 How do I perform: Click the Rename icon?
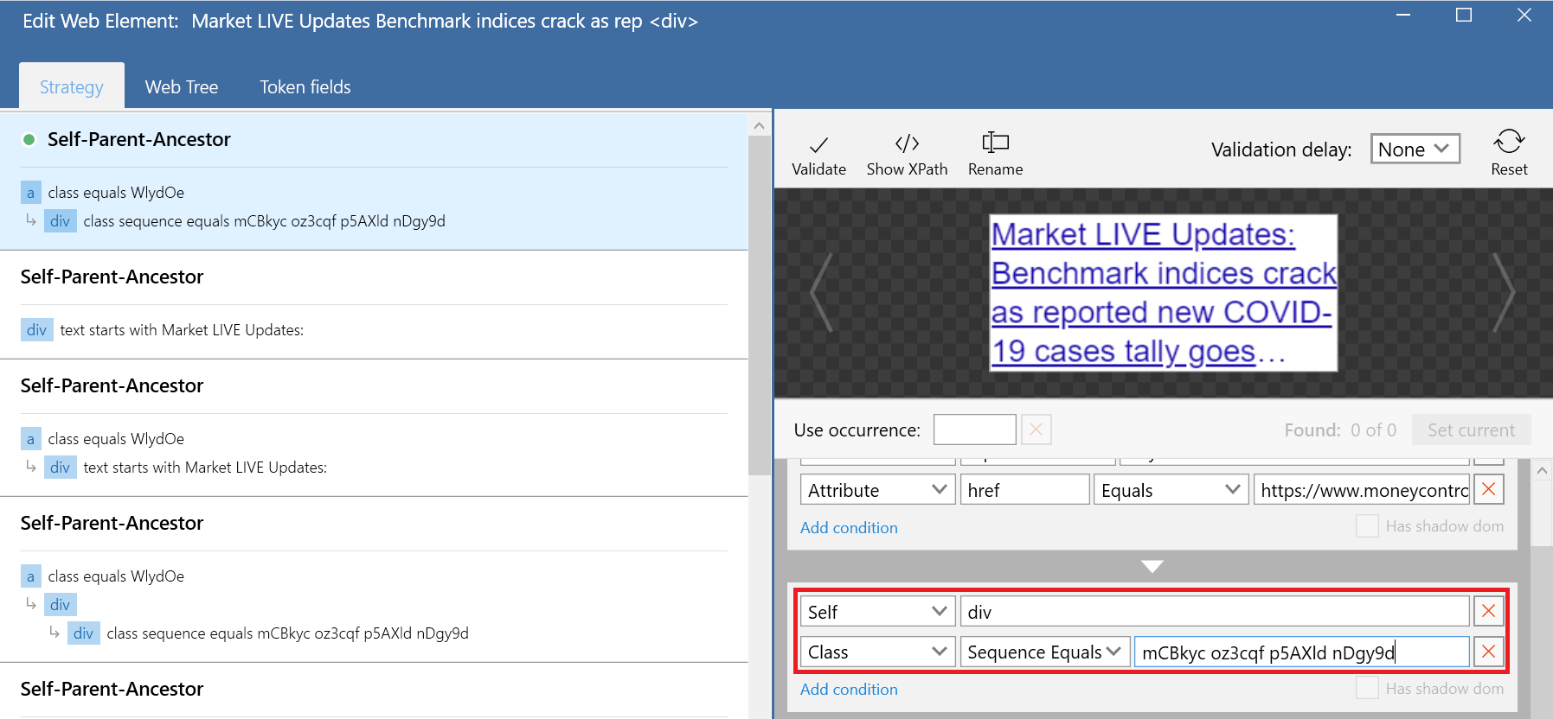(x=995, y=143)
